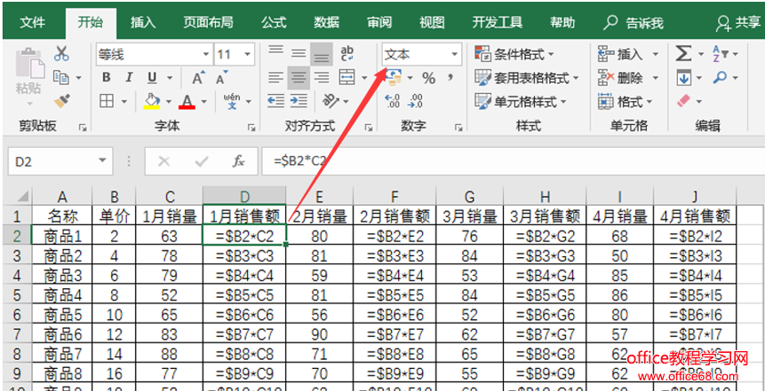765x391 pixels.
Task: Click 格式 cell format button
Action: (626, 101)
